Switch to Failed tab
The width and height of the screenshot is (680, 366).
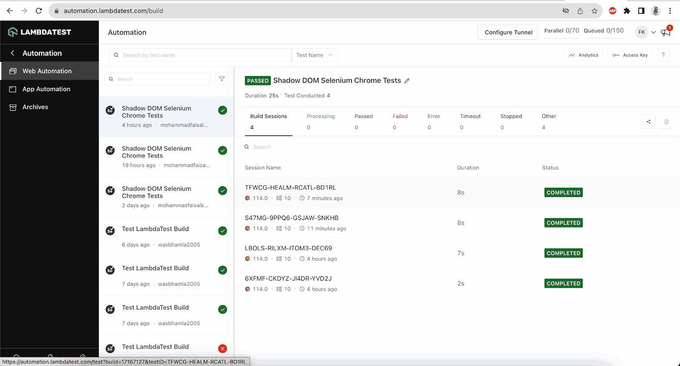(400, 122)
